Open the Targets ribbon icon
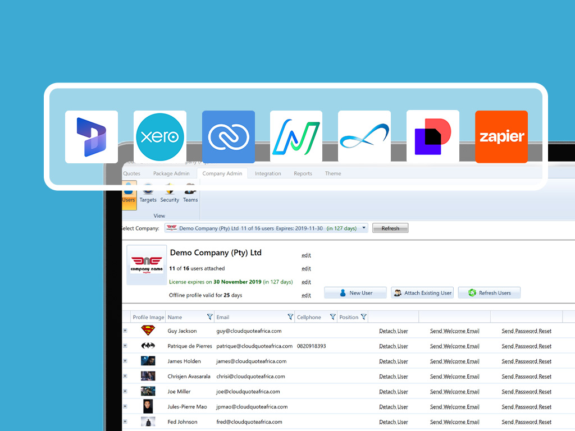This screenshot has height=431, width=575. point(148,194)
